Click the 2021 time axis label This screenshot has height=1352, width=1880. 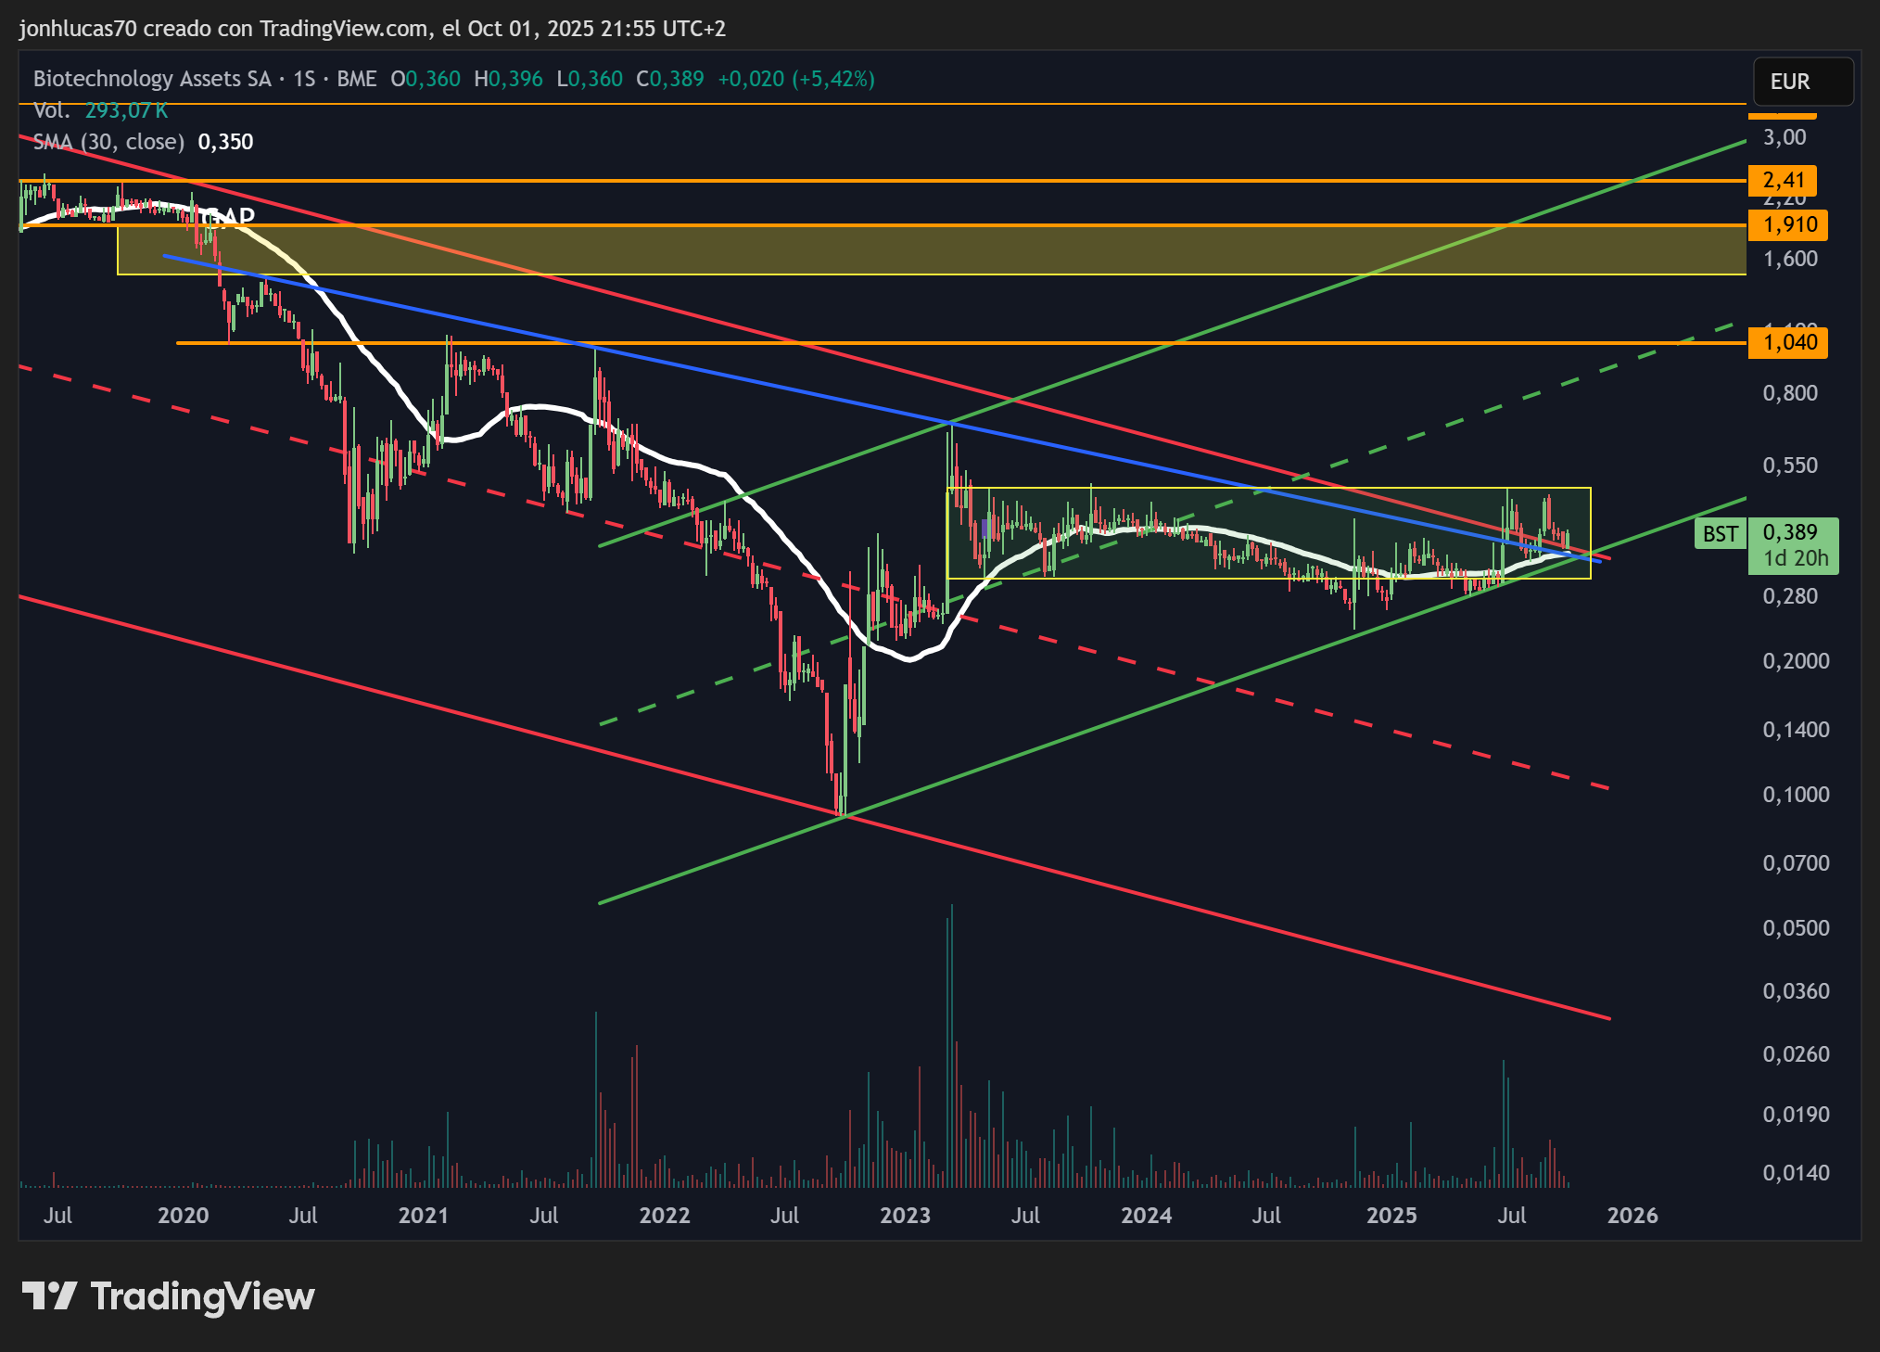tap(423, 1215)
